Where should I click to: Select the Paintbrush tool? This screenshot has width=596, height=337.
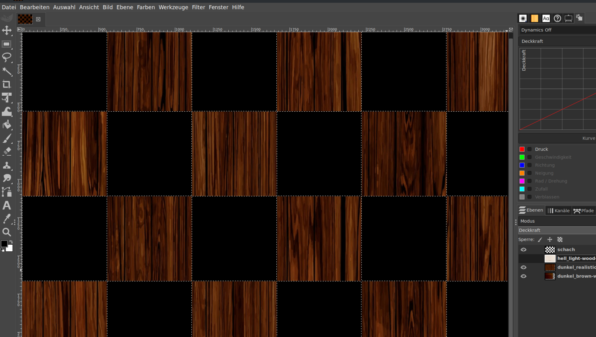pyautogui.click(x=7, y=138)
